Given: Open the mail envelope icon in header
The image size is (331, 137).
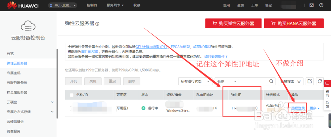Looking at the screenshot, I should pyautogui.click(x=311, y=5).
